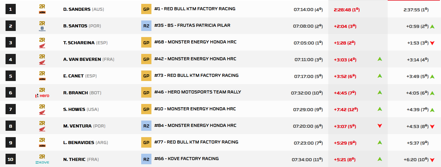This screenshot has height=167, width=441.
Task: Click the green up arrow next to +3:03 stage time
Action: tap(380, 59)
